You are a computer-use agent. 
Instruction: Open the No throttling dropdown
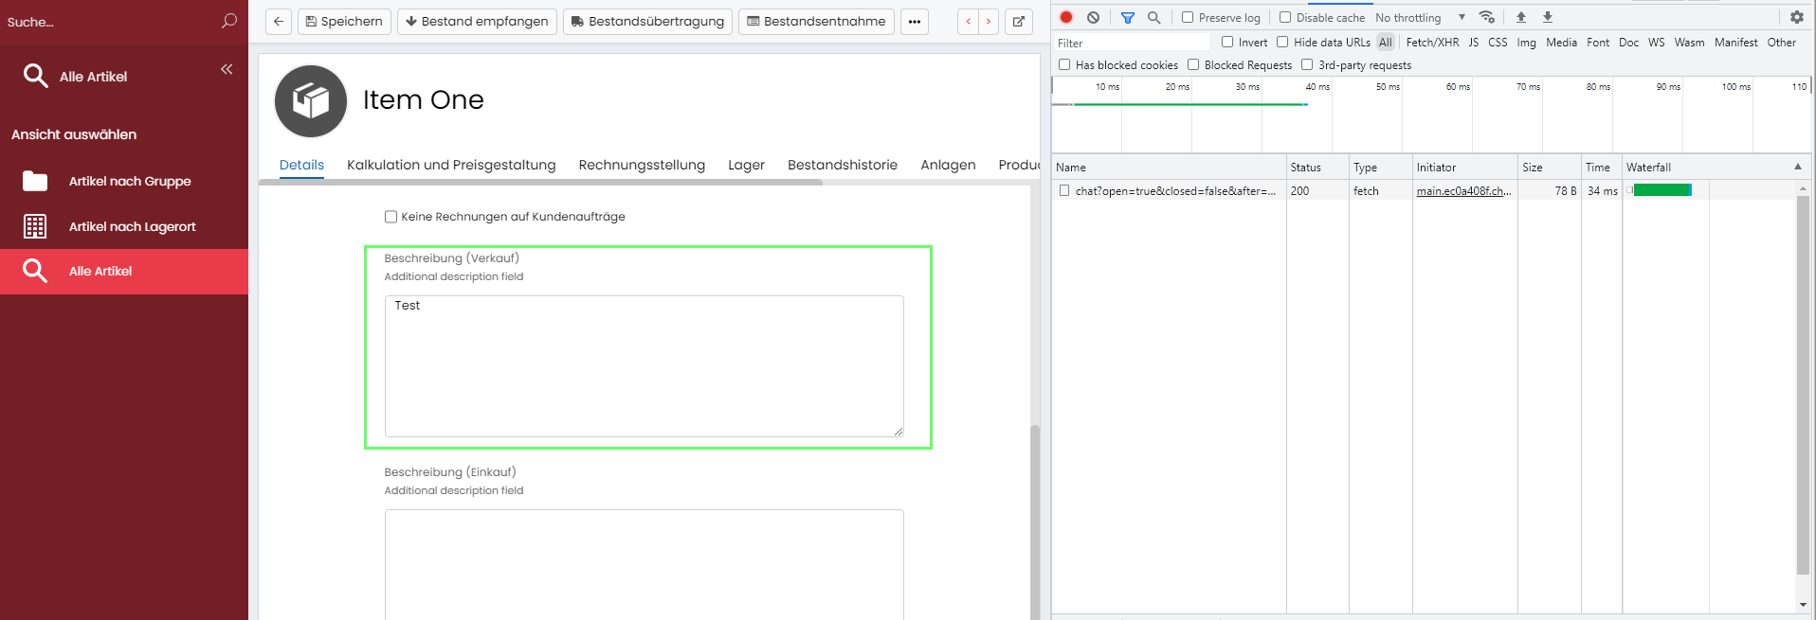pyautogui.click(x=1420, y=17)
